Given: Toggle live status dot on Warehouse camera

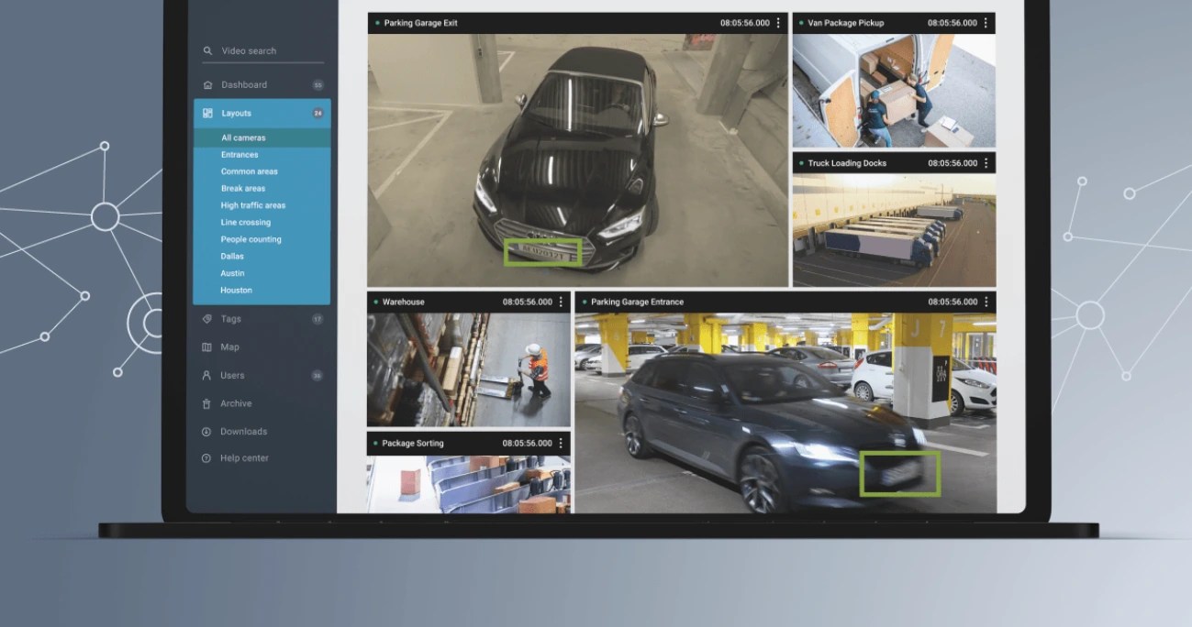Looking at the screenshot, I should tap(375, 302).
